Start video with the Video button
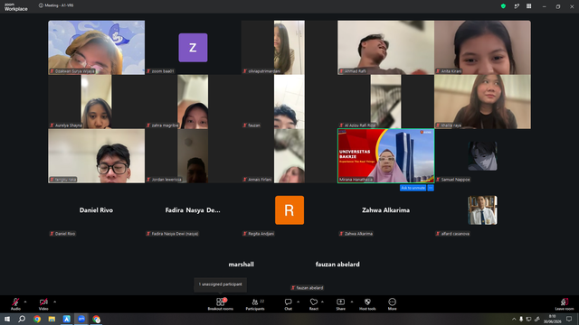Screen dimensions: 579x325 43,304
